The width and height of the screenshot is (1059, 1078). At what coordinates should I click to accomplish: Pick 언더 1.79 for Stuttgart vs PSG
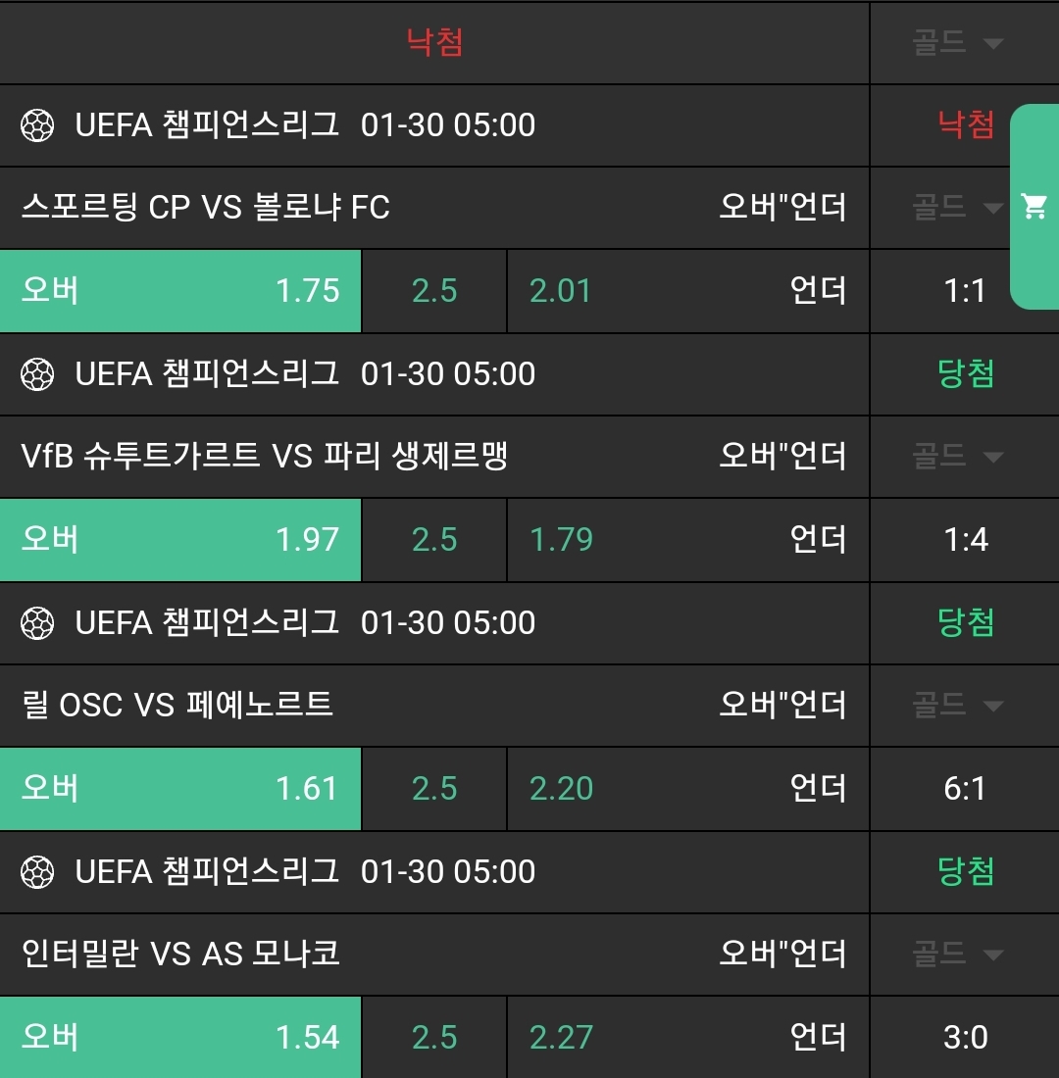(687, 540)
